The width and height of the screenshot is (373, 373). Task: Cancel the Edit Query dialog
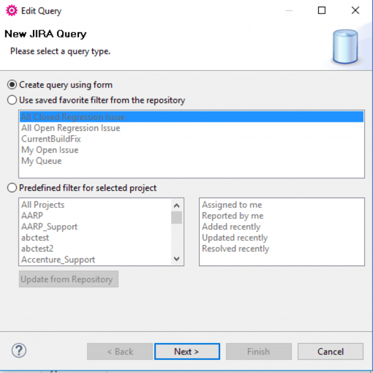click(x=330, y=351)
